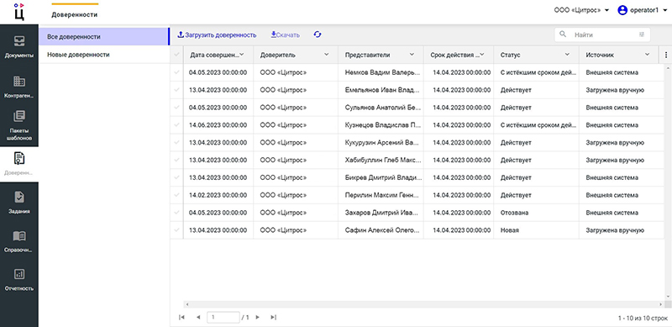672x327 pixels.
Task: Toggle the select-all header checkmark
Action: coord(176,55)
